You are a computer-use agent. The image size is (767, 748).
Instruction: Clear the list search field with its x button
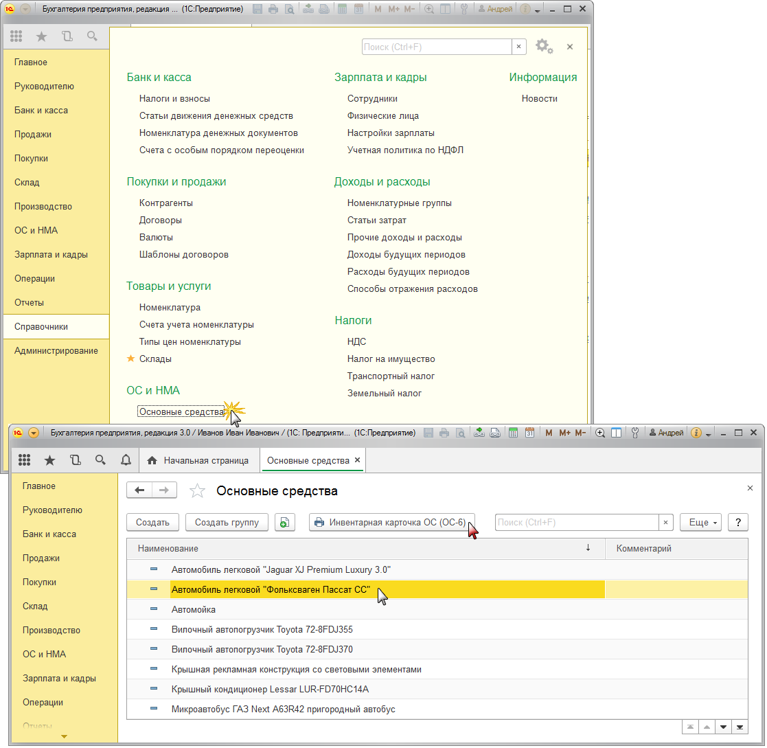[665, 523]
